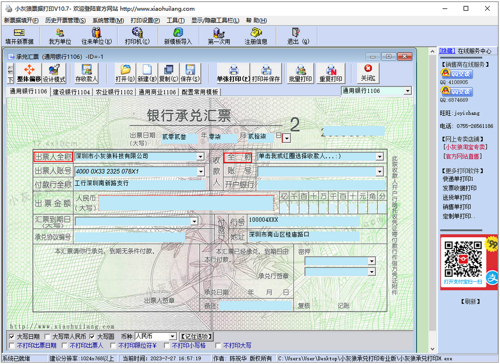Expand 汇票到期日 dropdown
Viewport: 500px width, 364px height.
click(x=194, y=222)
